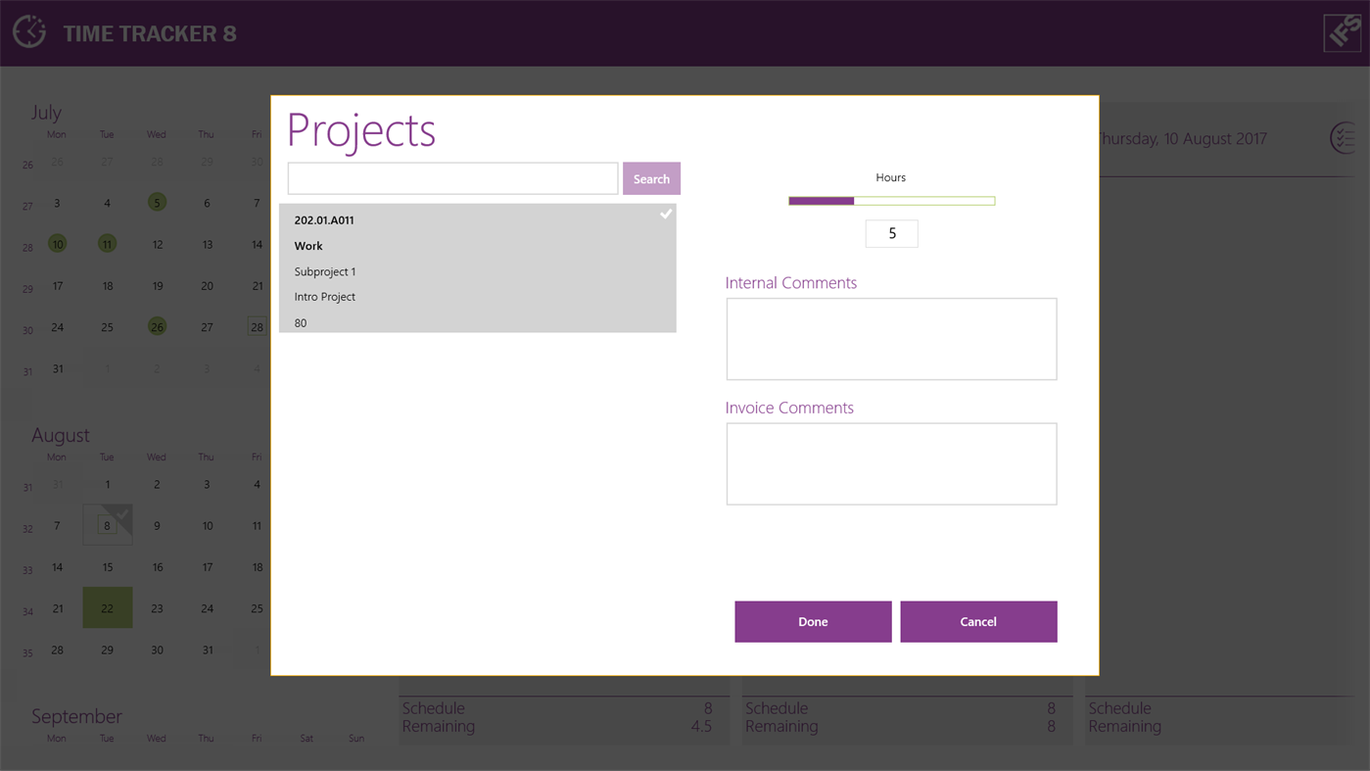Click inside the Internal Comments box

point(890,338)
